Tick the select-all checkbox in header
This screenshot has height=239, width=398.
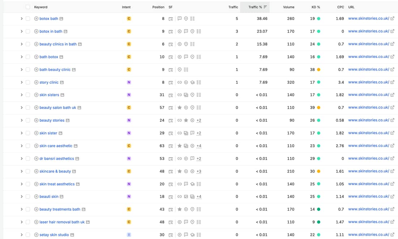tap(27, 7)
